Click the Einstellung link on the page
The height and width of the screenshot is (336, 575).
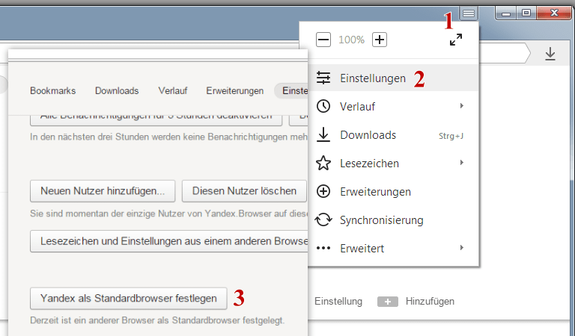pos(338,301)
